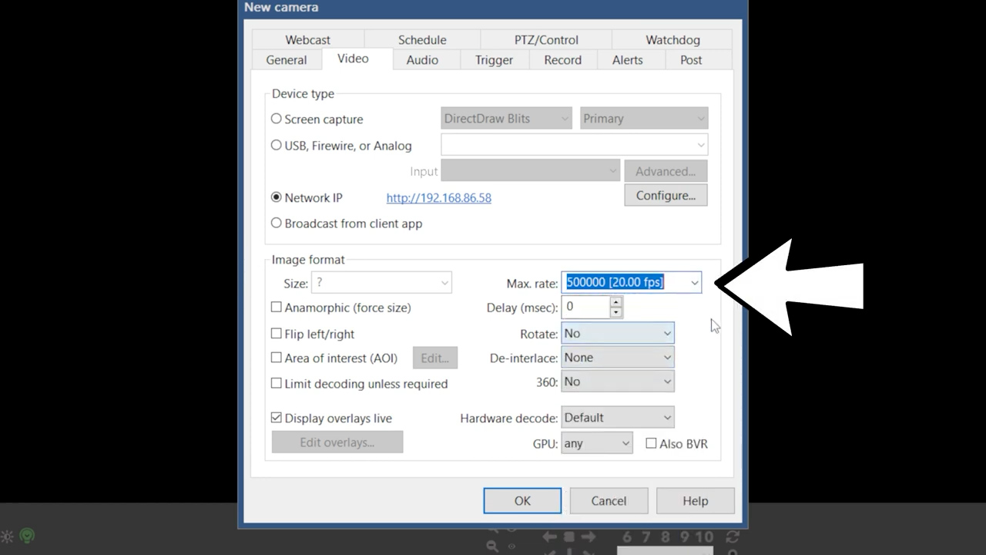Check the Also BVR option
Image resolution: width=986 pixels, height=555 pixels.
[x=651, y=443]
